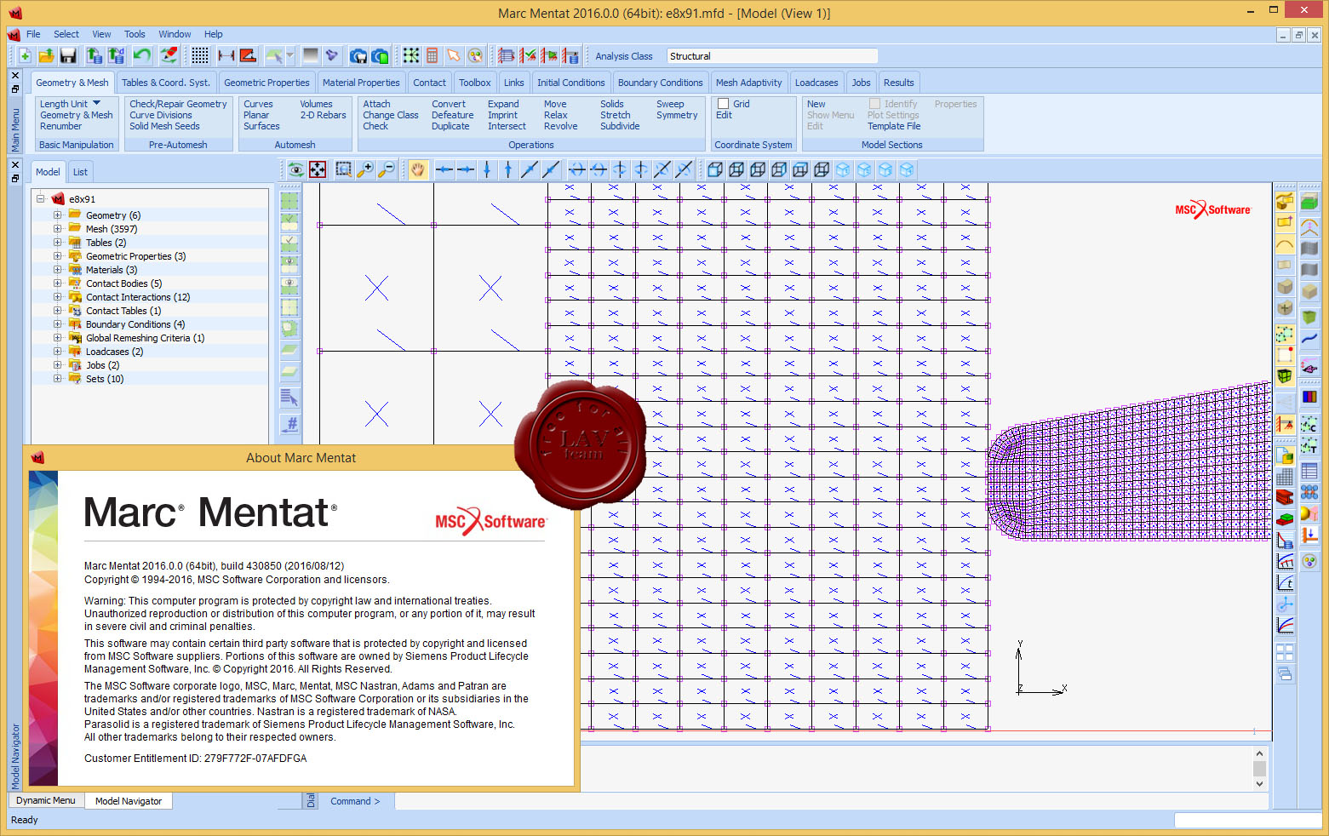Click the color palette toolbar icon
The width and height of the screenshot is (1329, 836).
coord(475,56)
